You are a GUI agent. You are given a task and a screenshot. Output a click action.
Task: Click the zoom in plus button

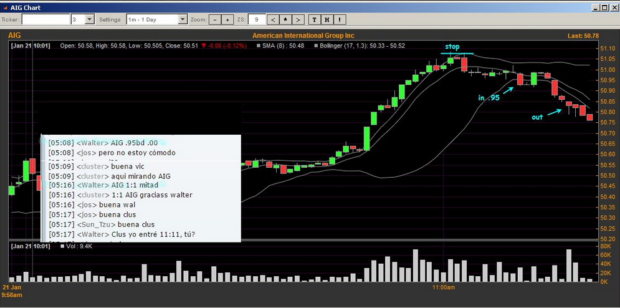227,19
